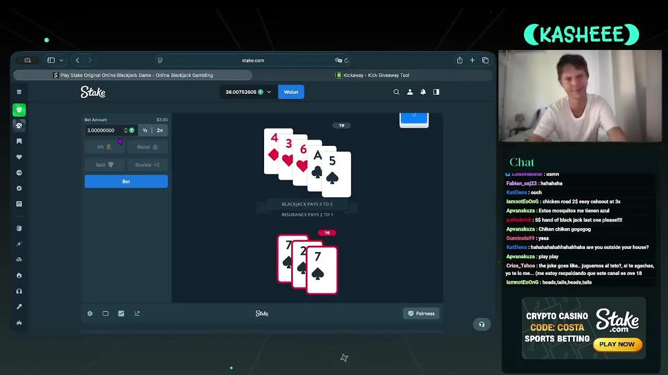This screenshot has width=668, height=375.
Task: Halve the bet with ½ button
Action: pyautogui.click(x=145, y=130)
